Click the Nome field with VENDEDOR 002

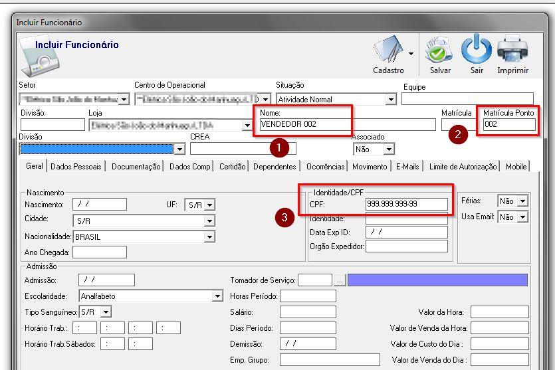tap(348, 124)
